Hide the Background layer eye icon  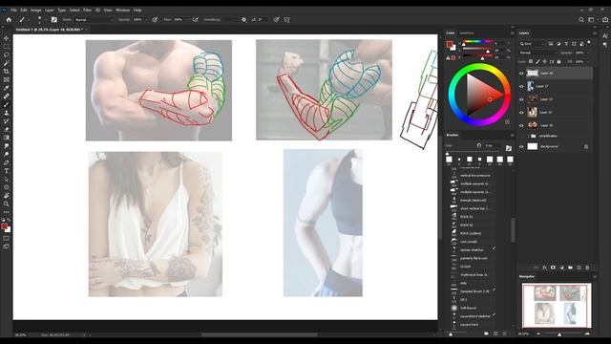coord(521,146)
